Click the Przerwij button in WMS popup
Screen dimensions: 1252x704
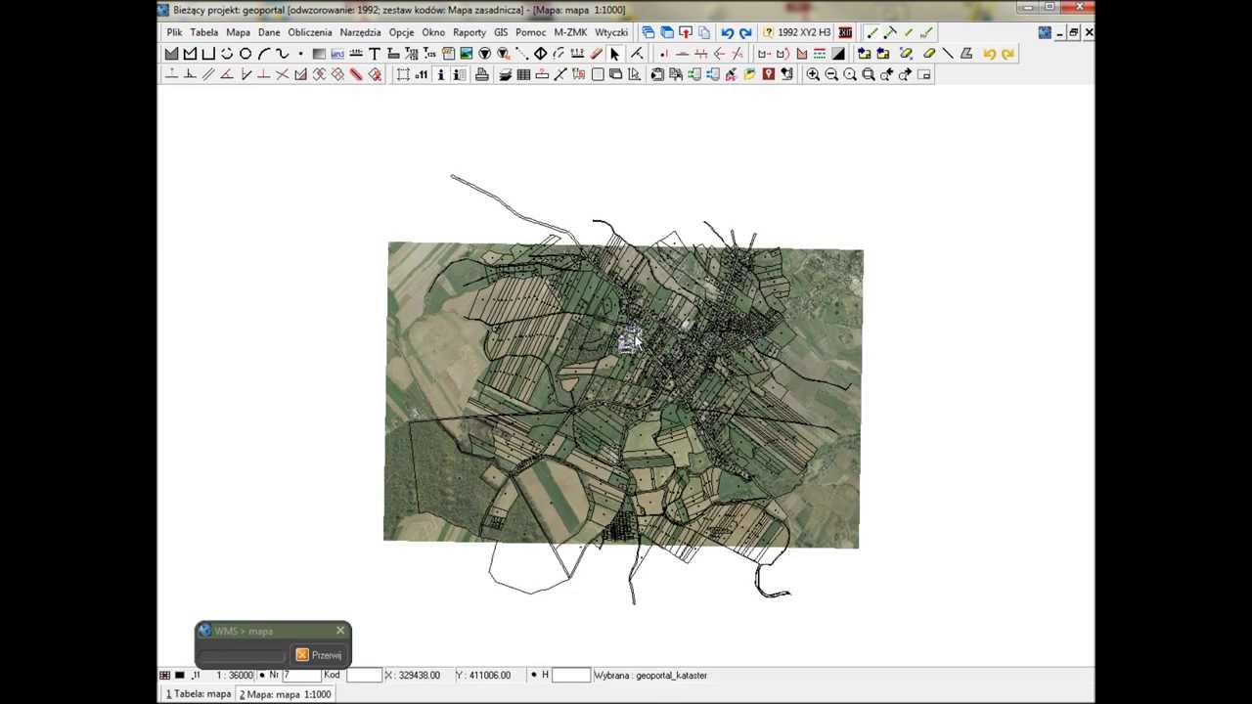click(x=319, y=655)
